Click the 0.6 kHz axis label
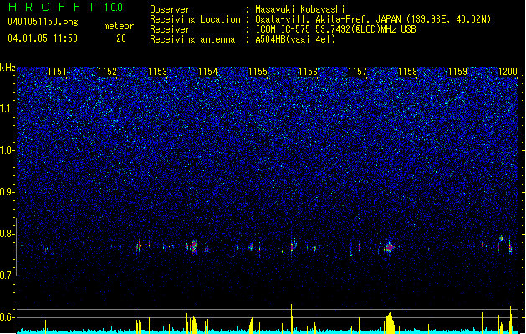The width and height of the screenshot is (526, 334). 8,317
